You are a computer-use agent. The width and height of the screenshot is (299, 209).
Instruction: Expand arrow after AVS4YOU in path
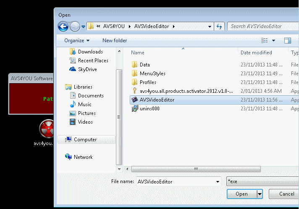130,26
